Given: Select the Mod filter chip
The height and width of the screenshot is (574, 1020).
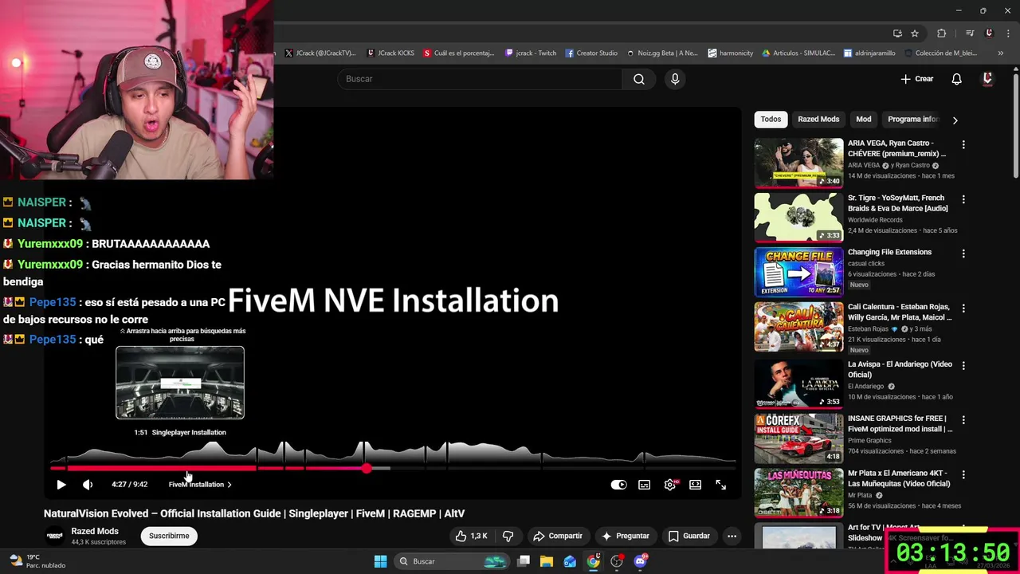Looking at the screenshot, I should click(864, 120).
